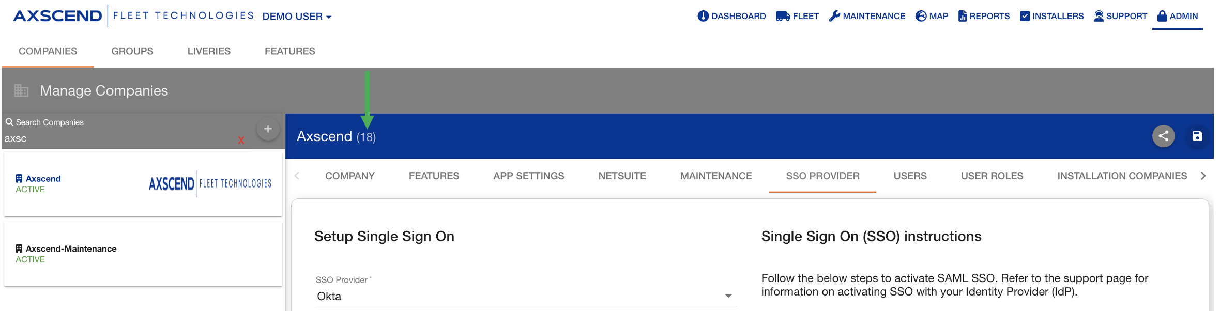Open Reports from top navigation

[x=984, y=16]
